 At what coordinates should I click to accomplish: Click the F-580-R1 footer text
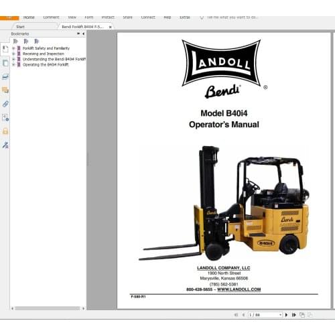[x=138, y=297]
